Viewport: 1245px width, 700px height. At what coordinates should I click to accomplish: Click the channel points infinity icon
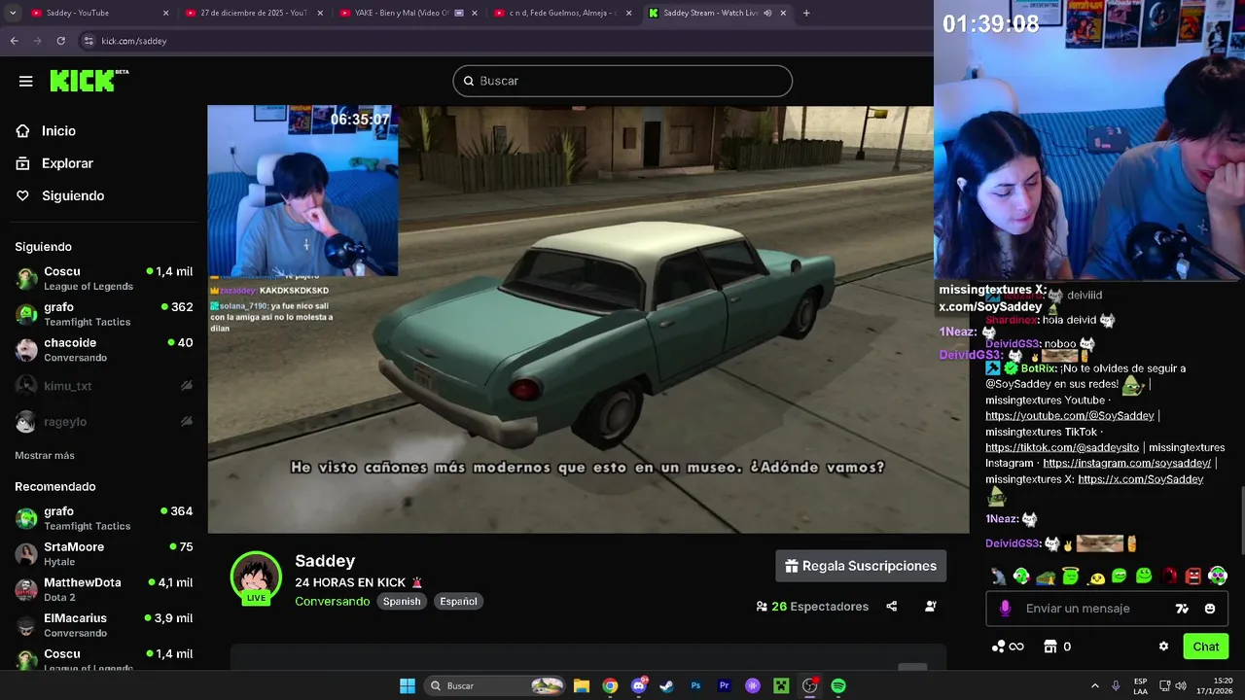[x=1008, y=647]
